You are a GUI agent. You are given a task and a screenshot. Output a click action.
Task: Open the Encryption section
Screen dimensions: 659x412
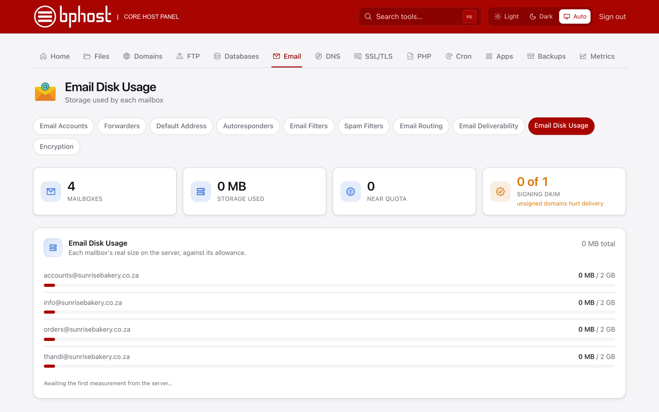tap(56, 147)
